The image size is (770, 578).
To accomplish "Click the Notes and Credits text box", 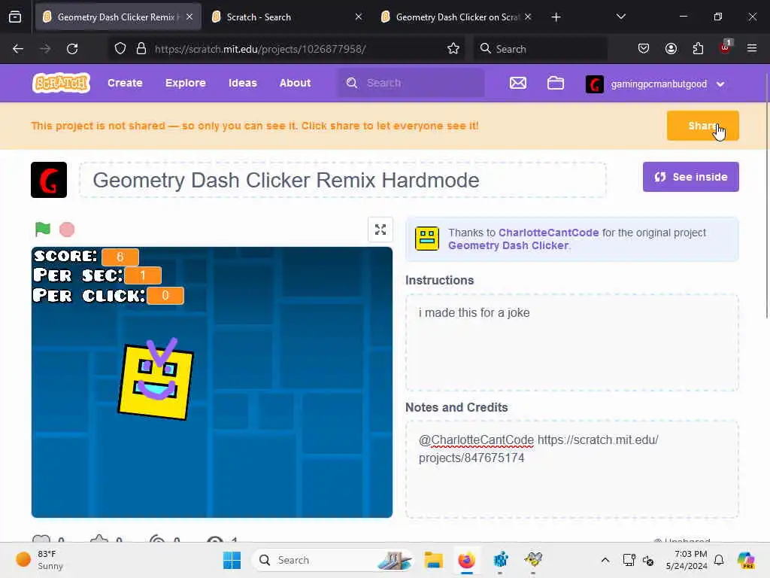I will point(571,470).
